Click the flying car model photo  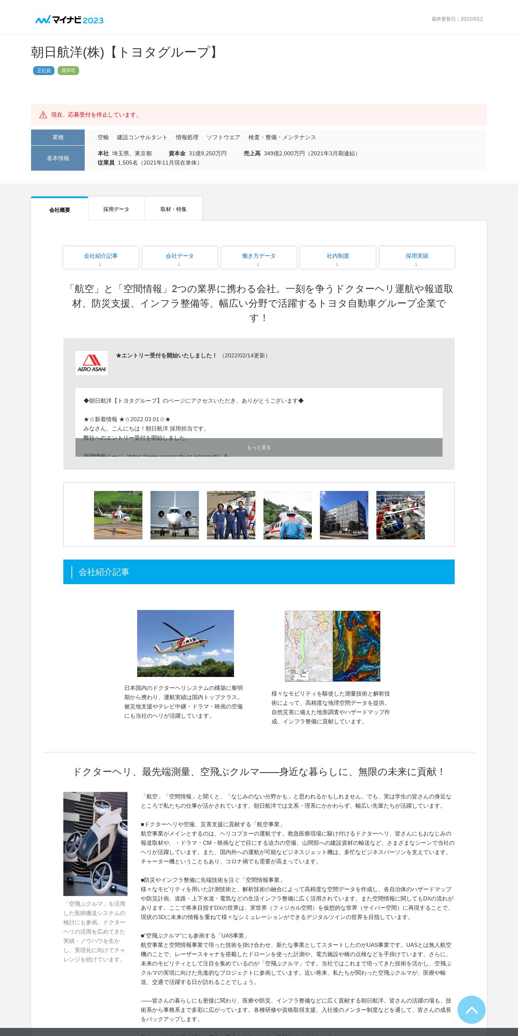point(95,844)
